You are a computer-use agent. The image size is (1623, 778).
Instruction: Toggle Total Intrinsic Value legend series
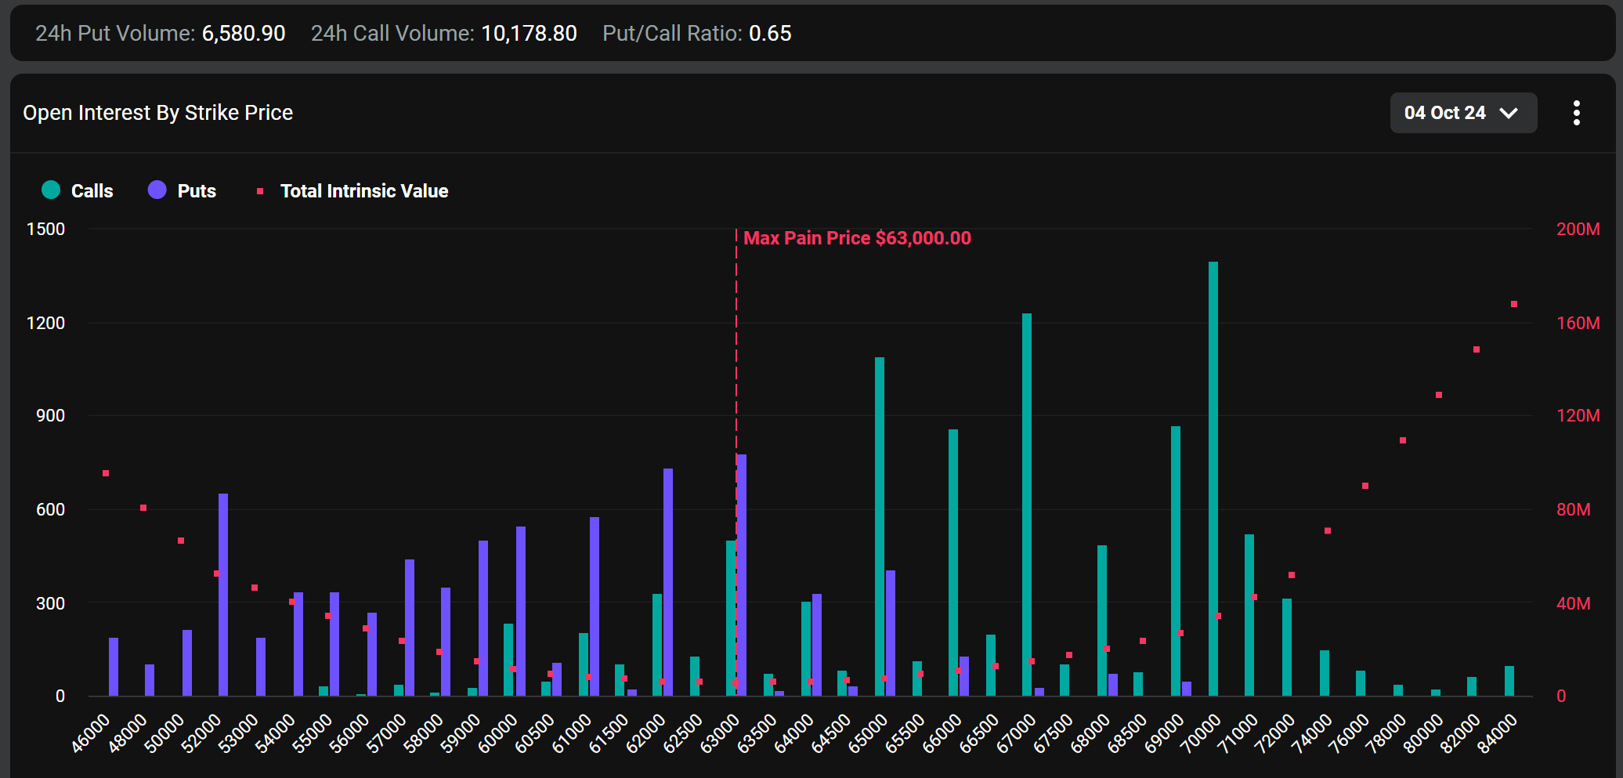[x=352, y=190]
